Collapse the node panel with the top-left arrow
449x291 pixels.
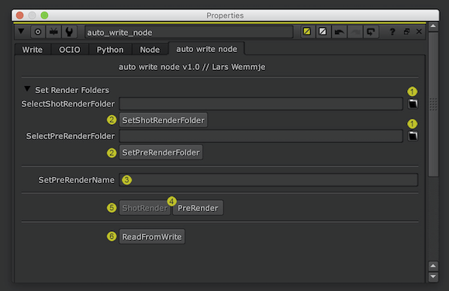click(21, 31)
